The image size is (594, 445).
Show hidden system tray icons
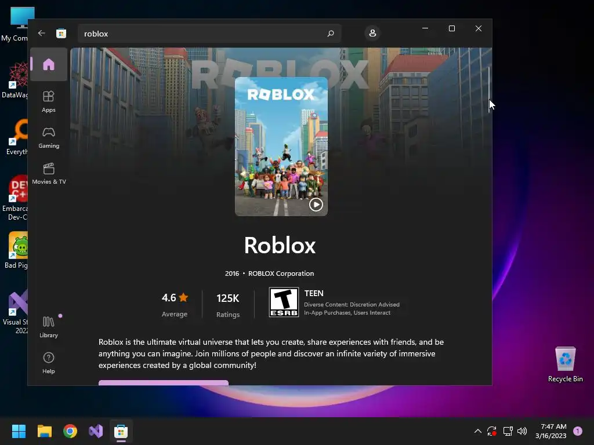478,431
